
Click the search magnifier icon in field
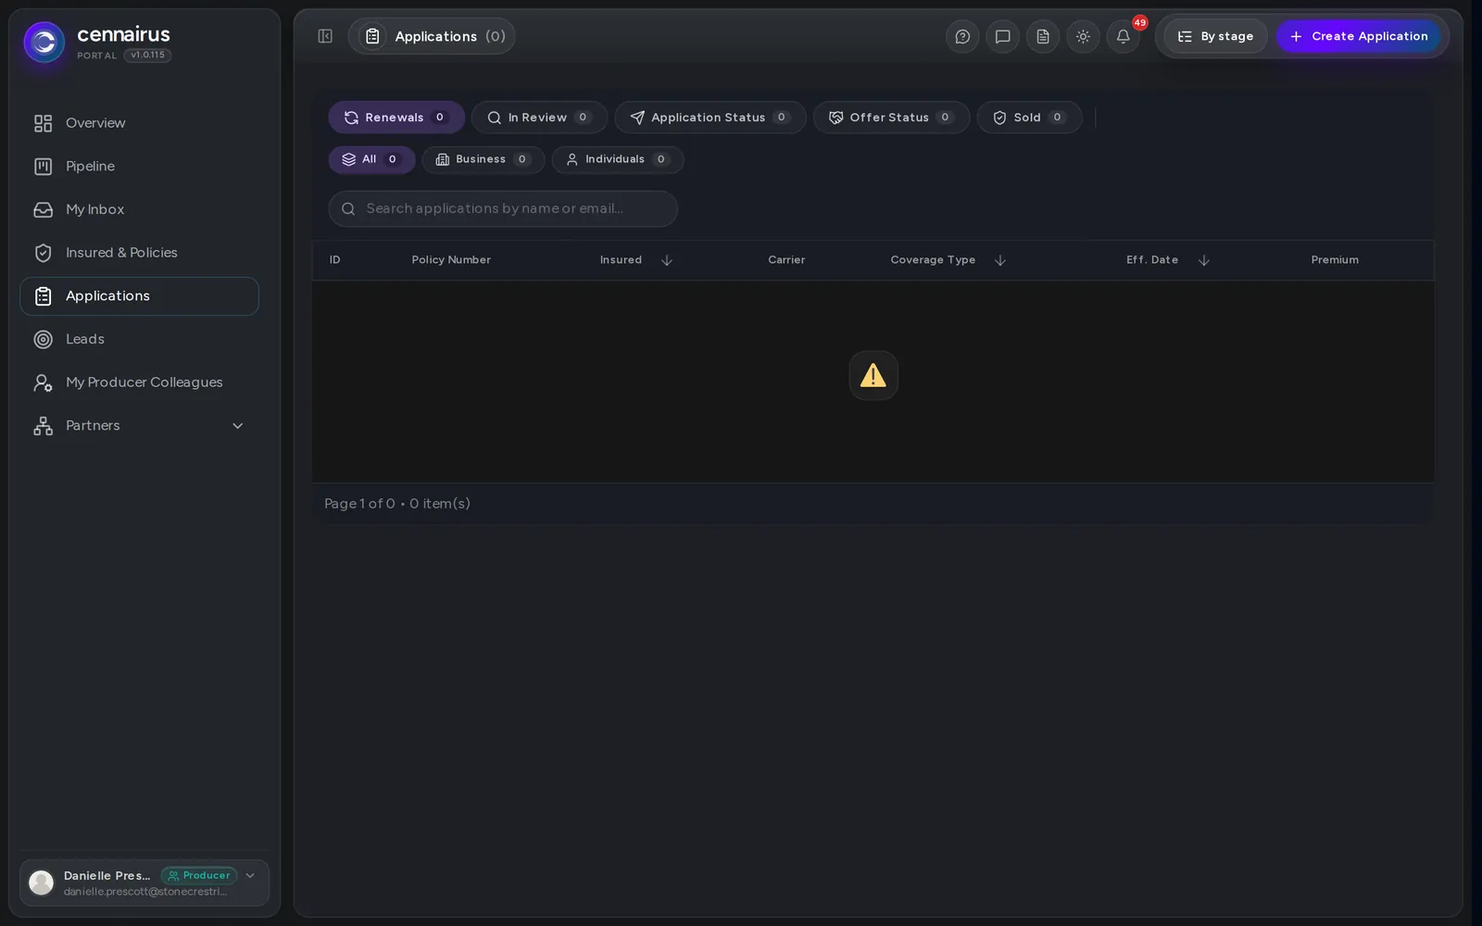click(348, 209)
